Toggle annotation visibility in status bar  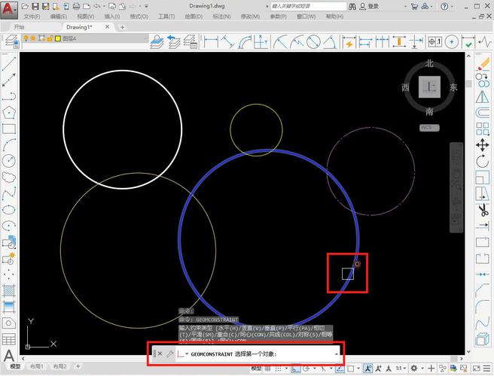coord(368,368)
